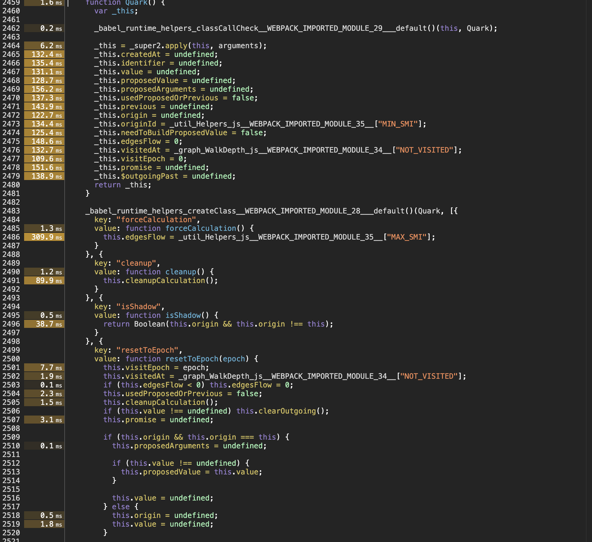Click the 1.6 ms badge beside function Quark
The image size is (592, 542).
coord(44,3)
